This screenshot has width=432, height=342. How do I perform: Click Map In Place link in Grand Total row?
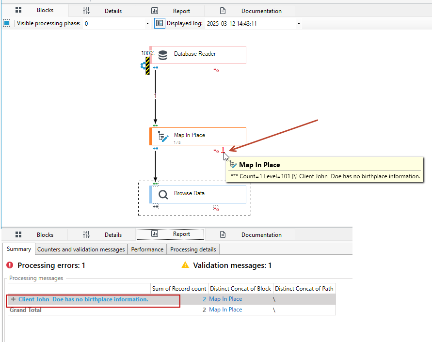[x=225, y=310]
